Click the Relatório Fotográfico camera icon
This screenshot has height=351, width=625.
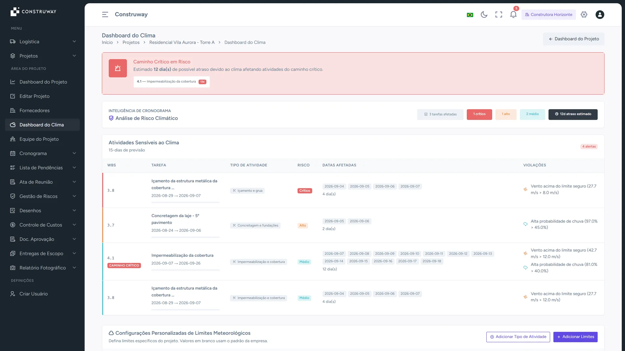pyautogui.click(x=13, y=268)
